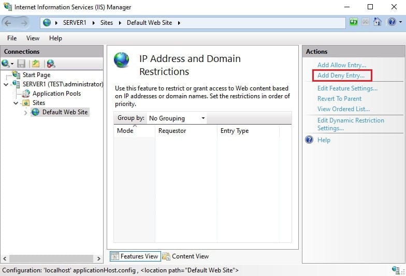The width and height of the screenshot is (406, 276).
Task: Select Application Pools node
Action: tap(57, 94)
